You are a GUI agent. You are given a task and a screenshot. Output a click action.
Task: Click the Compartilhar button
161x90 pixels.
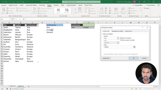(138, 5)
